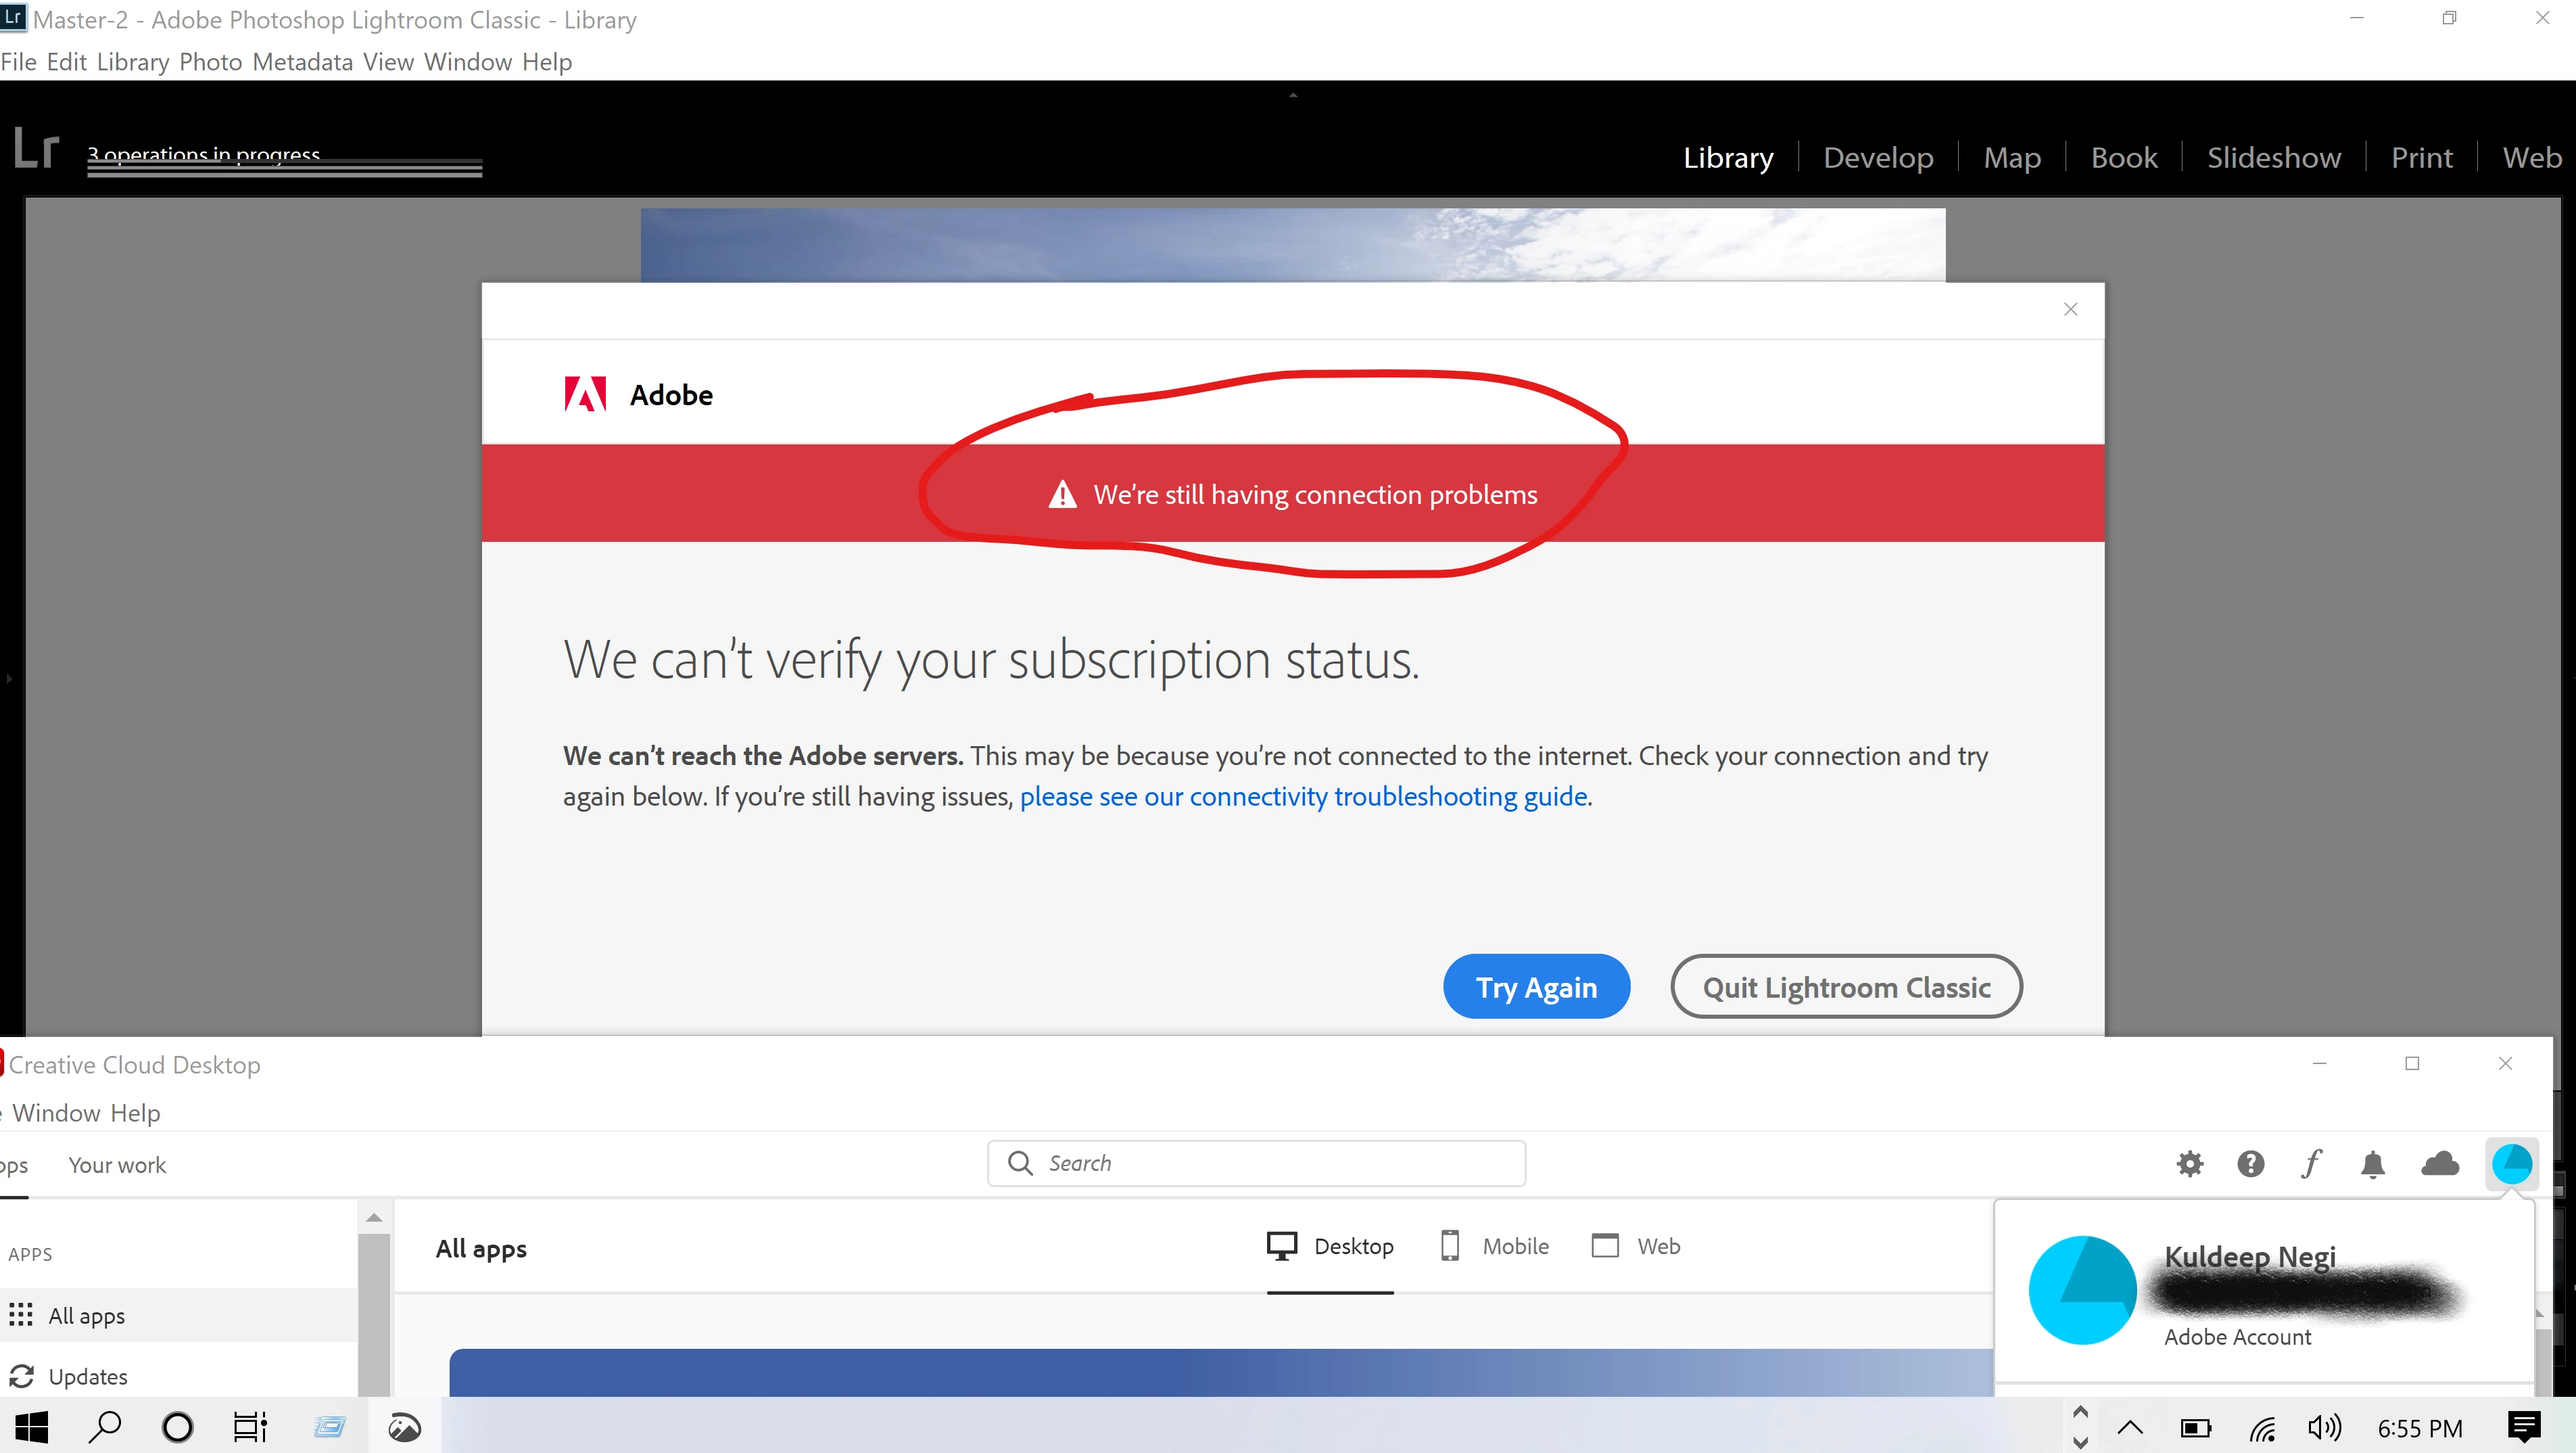Open Lightroom View menu
Viewport: 2576px width, 1453px height.
click(388, 62)
